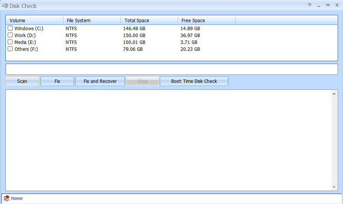
Task: Open help with the question mark icon
Action: point(309,5)
